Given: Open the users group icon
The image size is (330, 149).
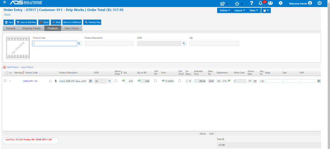Looking at the screenshot, I should coord(270,3).
